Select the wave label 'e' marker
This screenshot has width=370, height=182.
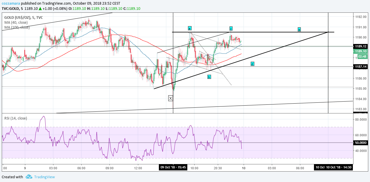299,29
